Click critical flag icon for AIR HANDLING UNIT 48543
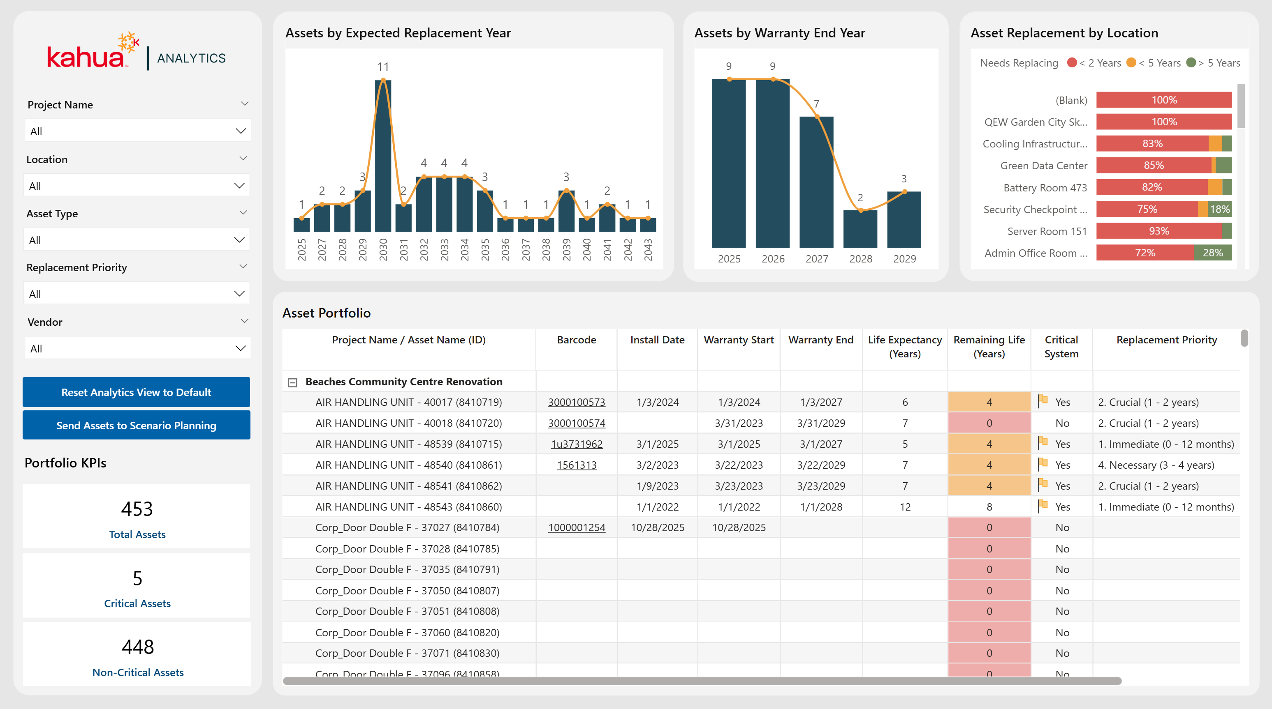Screen dimensions: 1272x709 coord(1043,506)
